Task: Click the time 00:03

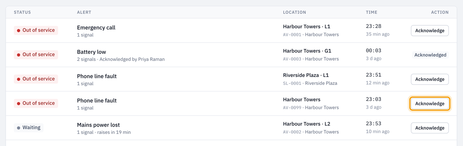Action: tap(373, 51)
